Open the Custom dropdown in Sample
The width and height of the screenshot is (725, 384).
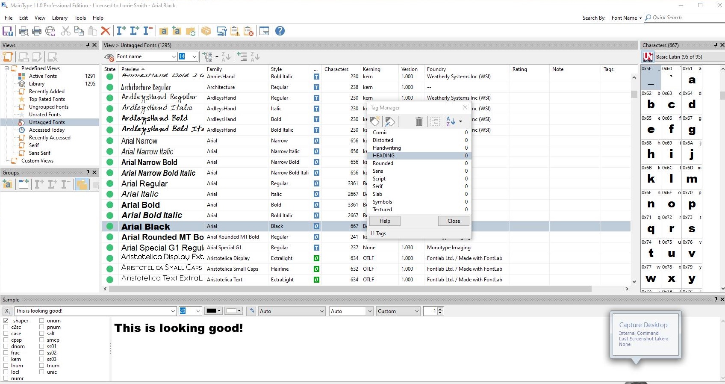point(398,311)
